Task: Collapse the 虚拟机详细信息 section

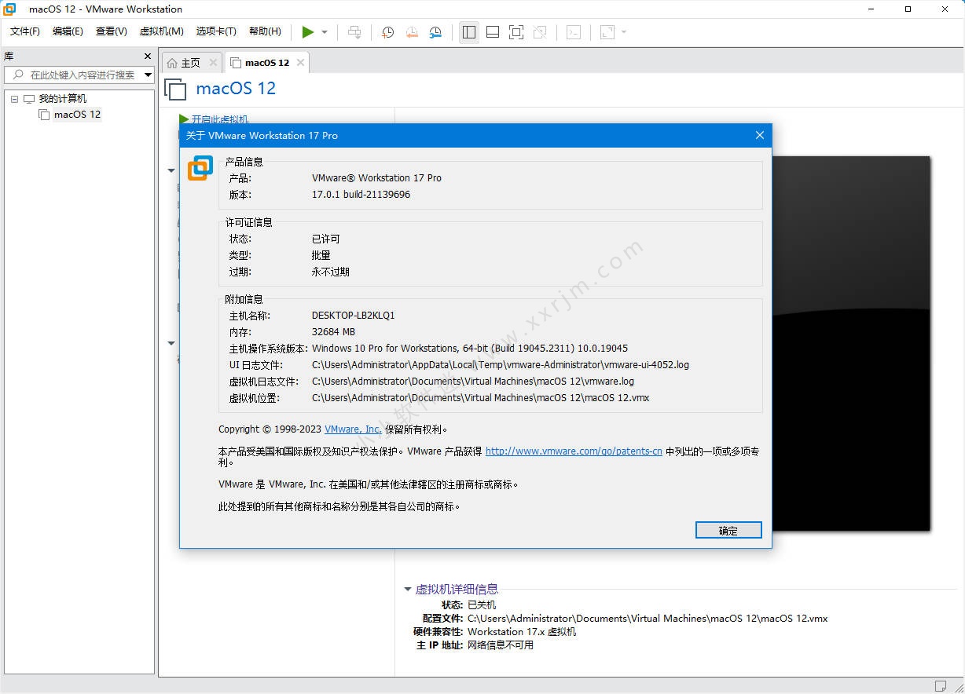Action: (x=408, y=590)
